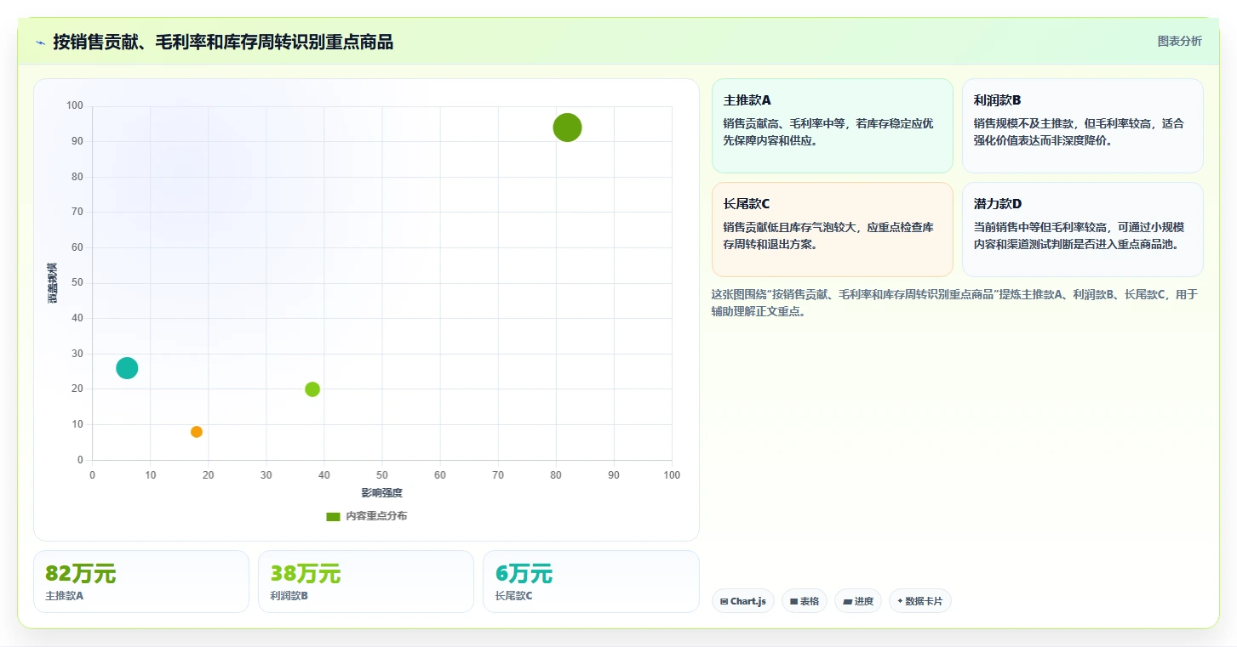Open the 主推款A description card
The height and width of the screenshot is (647, 1237).
coord(833,126)
